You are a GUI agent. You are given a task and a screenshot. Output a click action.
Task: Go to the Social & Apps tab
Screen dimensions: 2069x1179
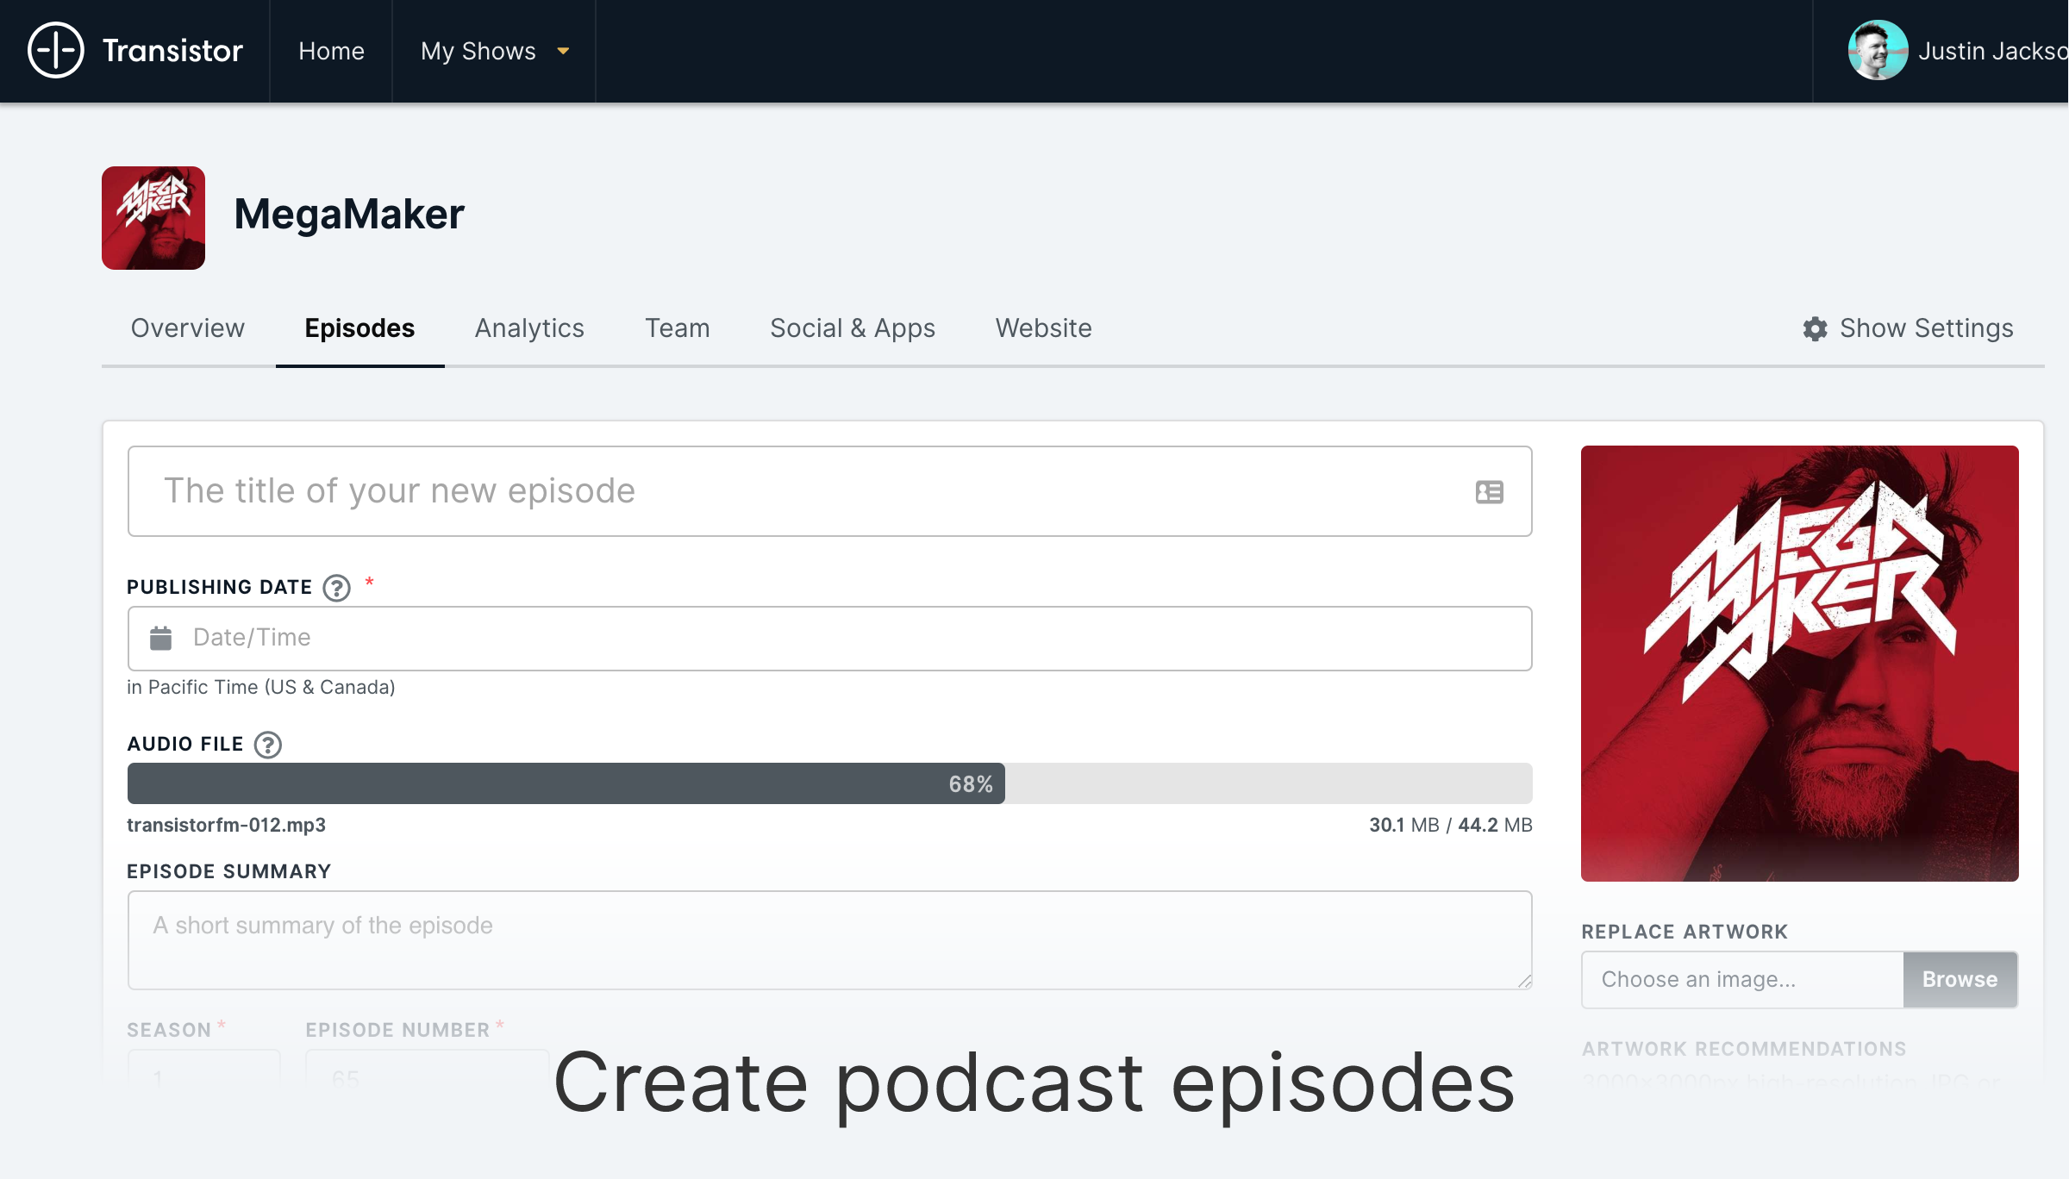[x=852, y=328]
